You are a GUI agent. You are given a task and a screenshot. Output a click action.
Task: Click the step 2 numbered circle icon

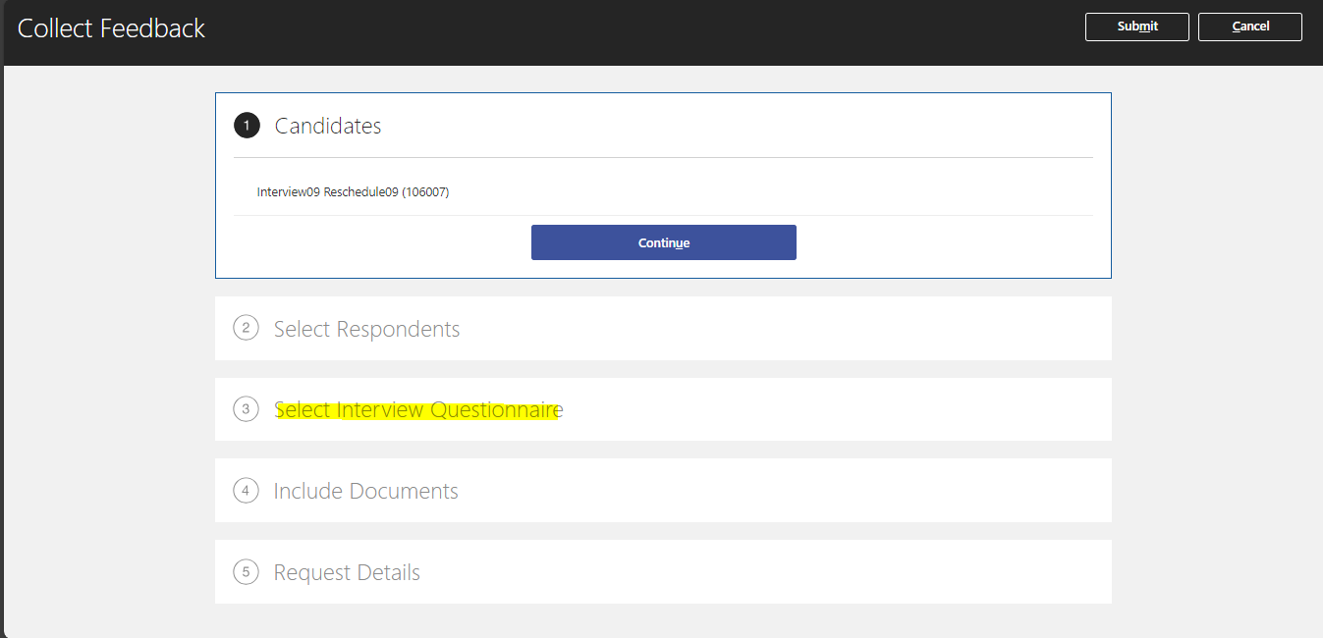246,328
